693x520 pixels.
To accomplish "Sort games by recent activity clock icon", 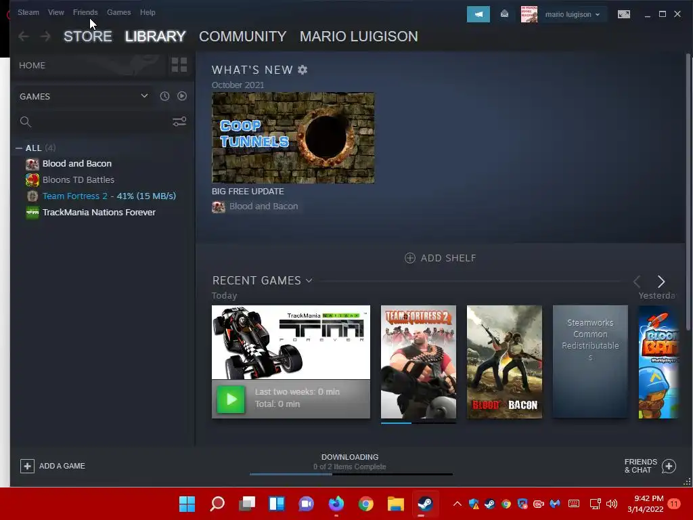I will pyautogui.click(x=164, y=96).
